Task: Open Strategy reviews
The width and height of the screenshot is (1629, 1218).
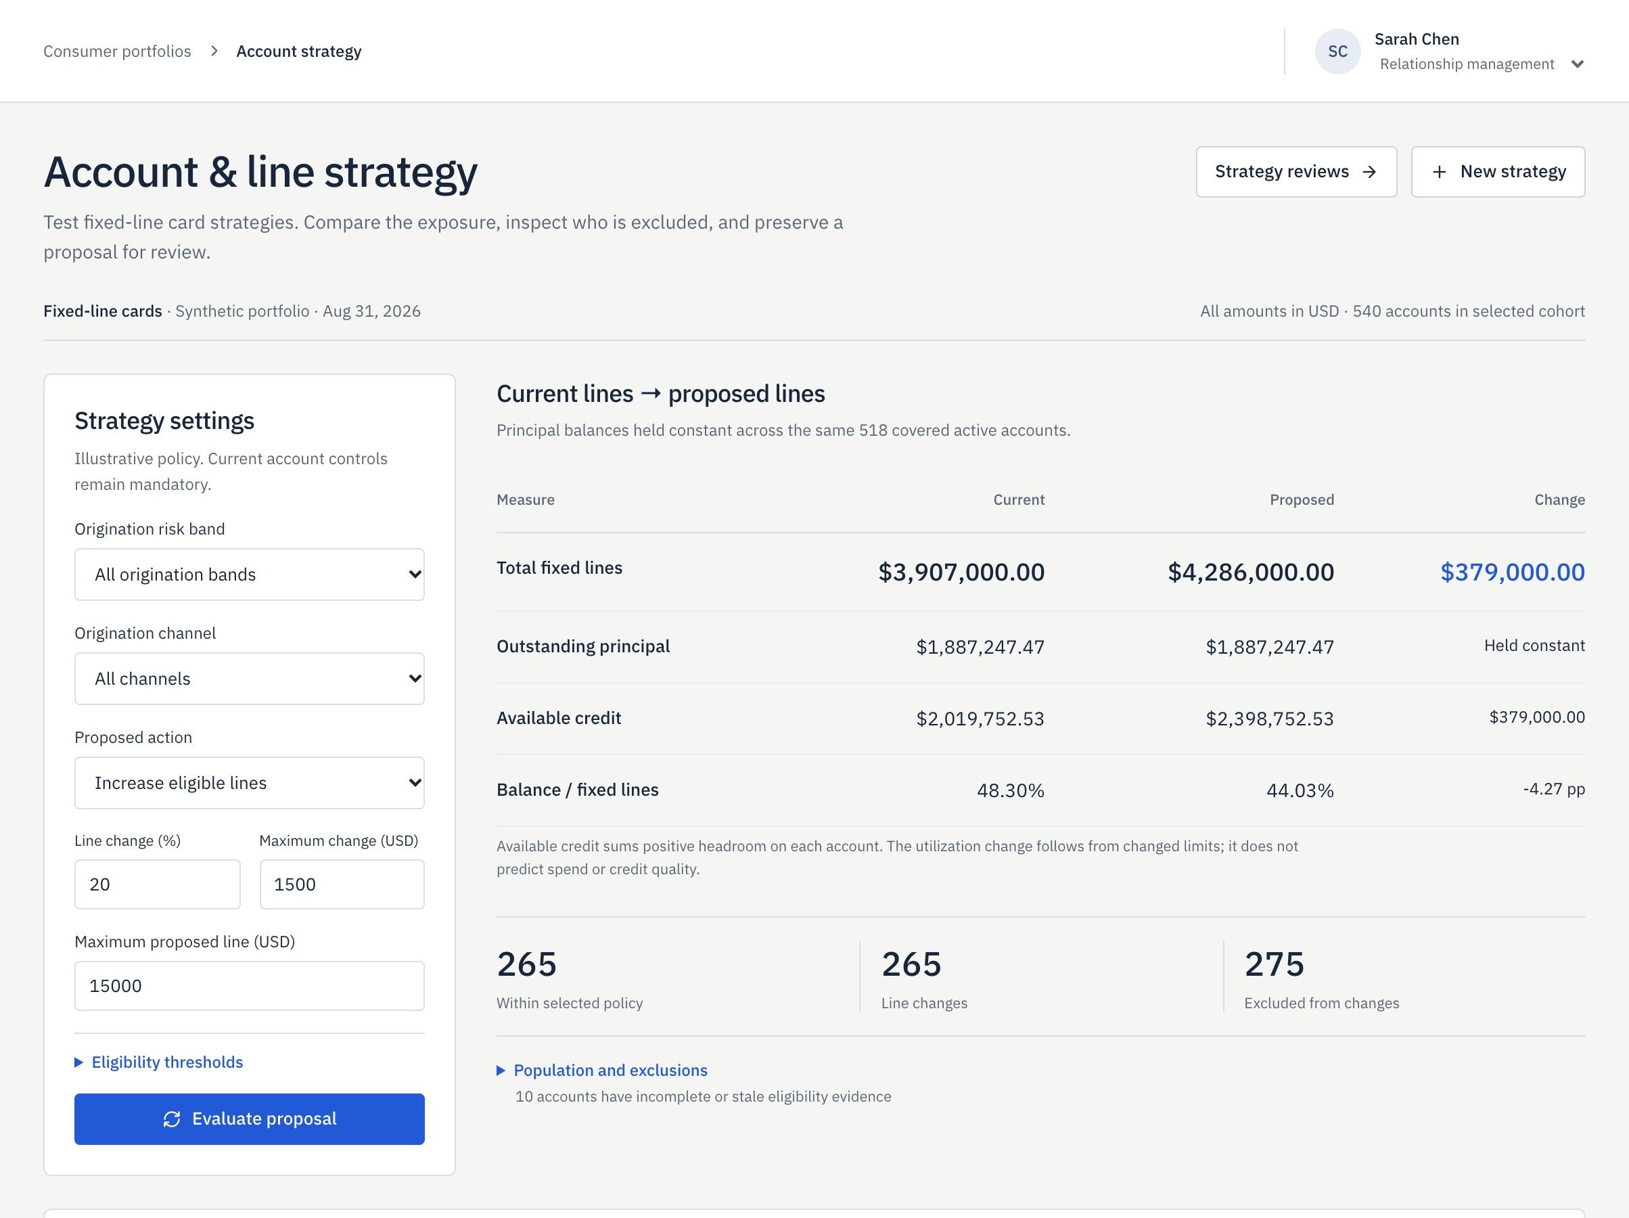Action: [1296, 172]
